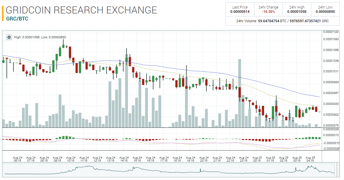Click the 0.00000902 price axis label
Viewport: 344px width, 180px height.
[331, 115]
